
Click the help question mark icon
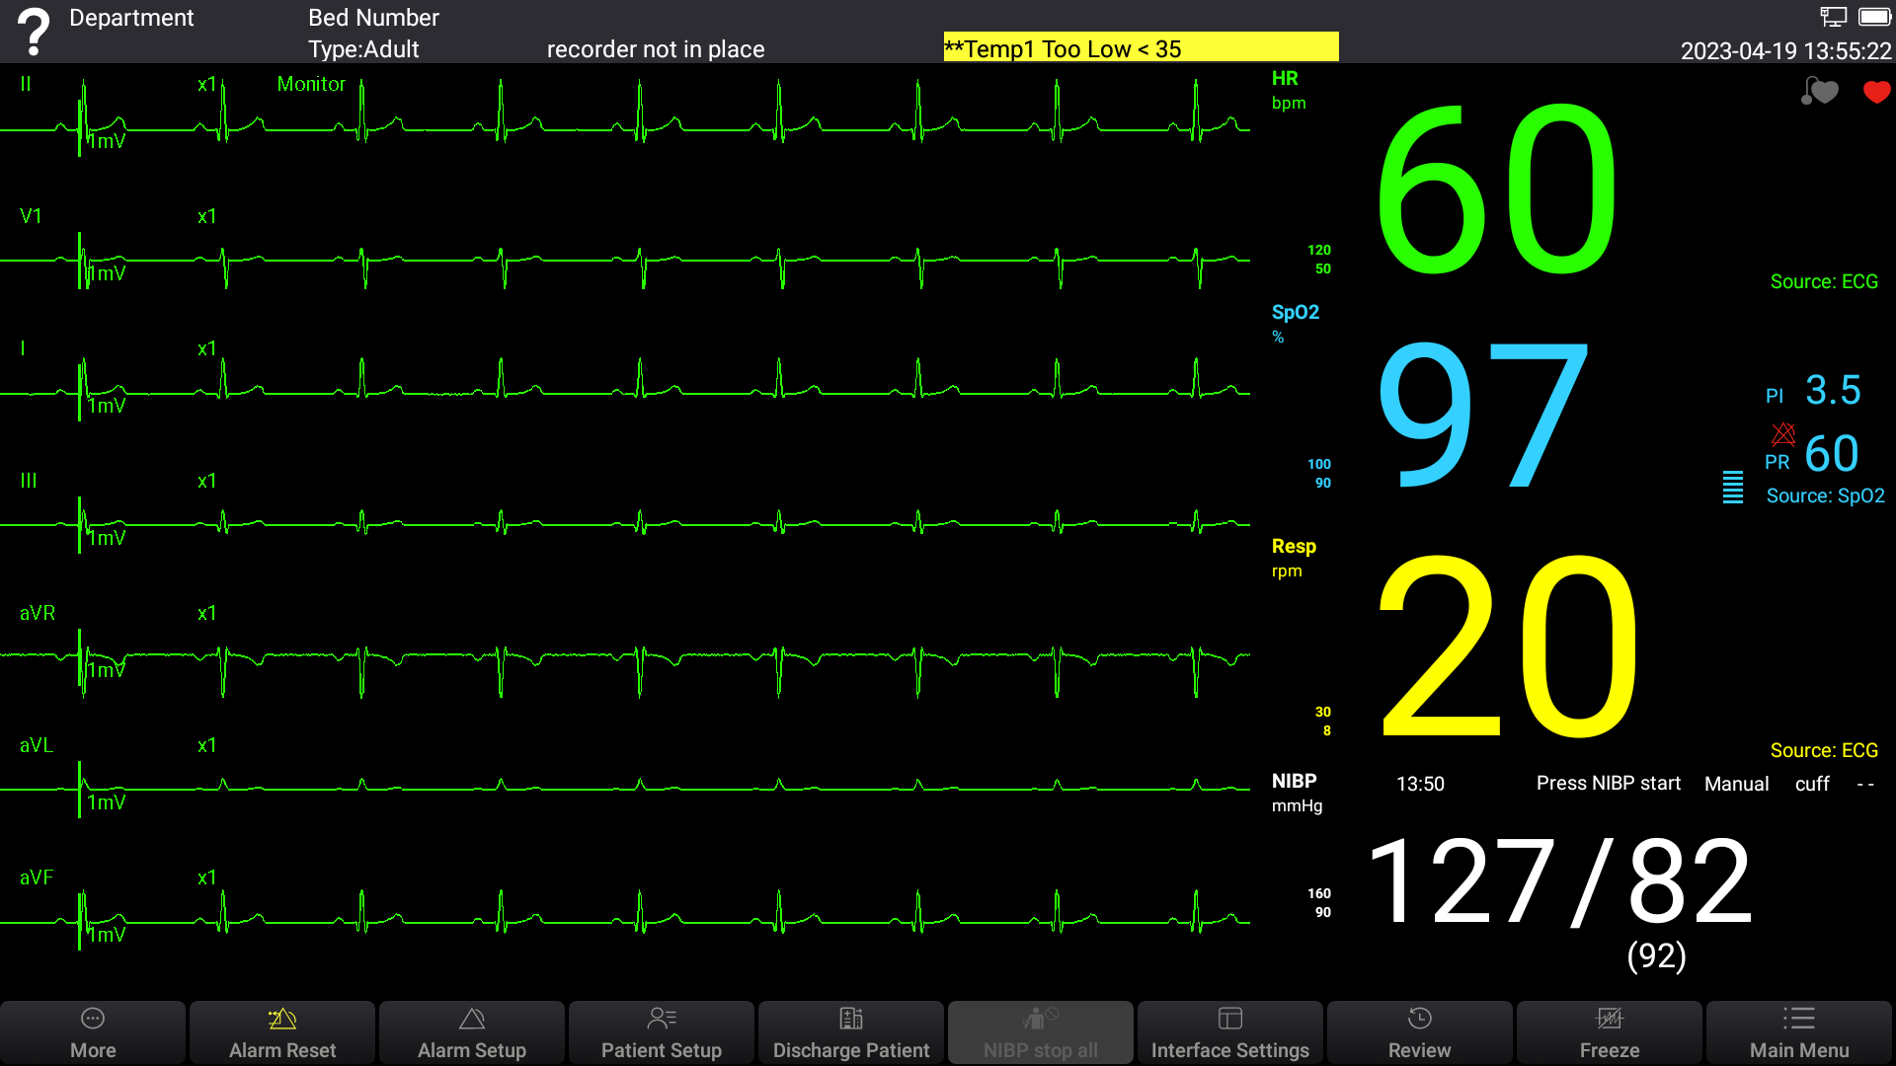tap(34, 32)
